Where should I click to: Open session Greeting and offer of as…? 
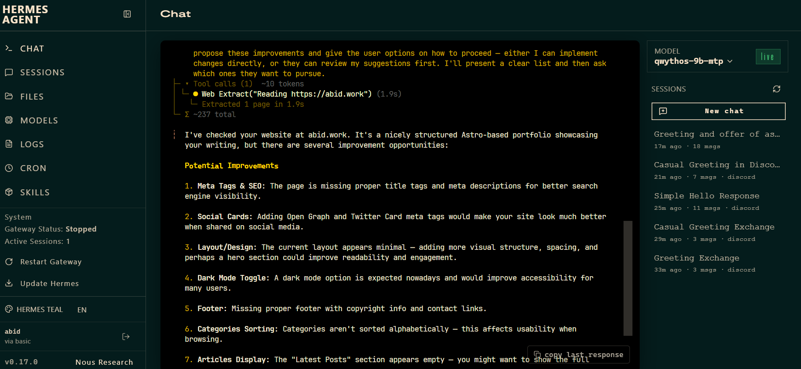coord(718,140)
